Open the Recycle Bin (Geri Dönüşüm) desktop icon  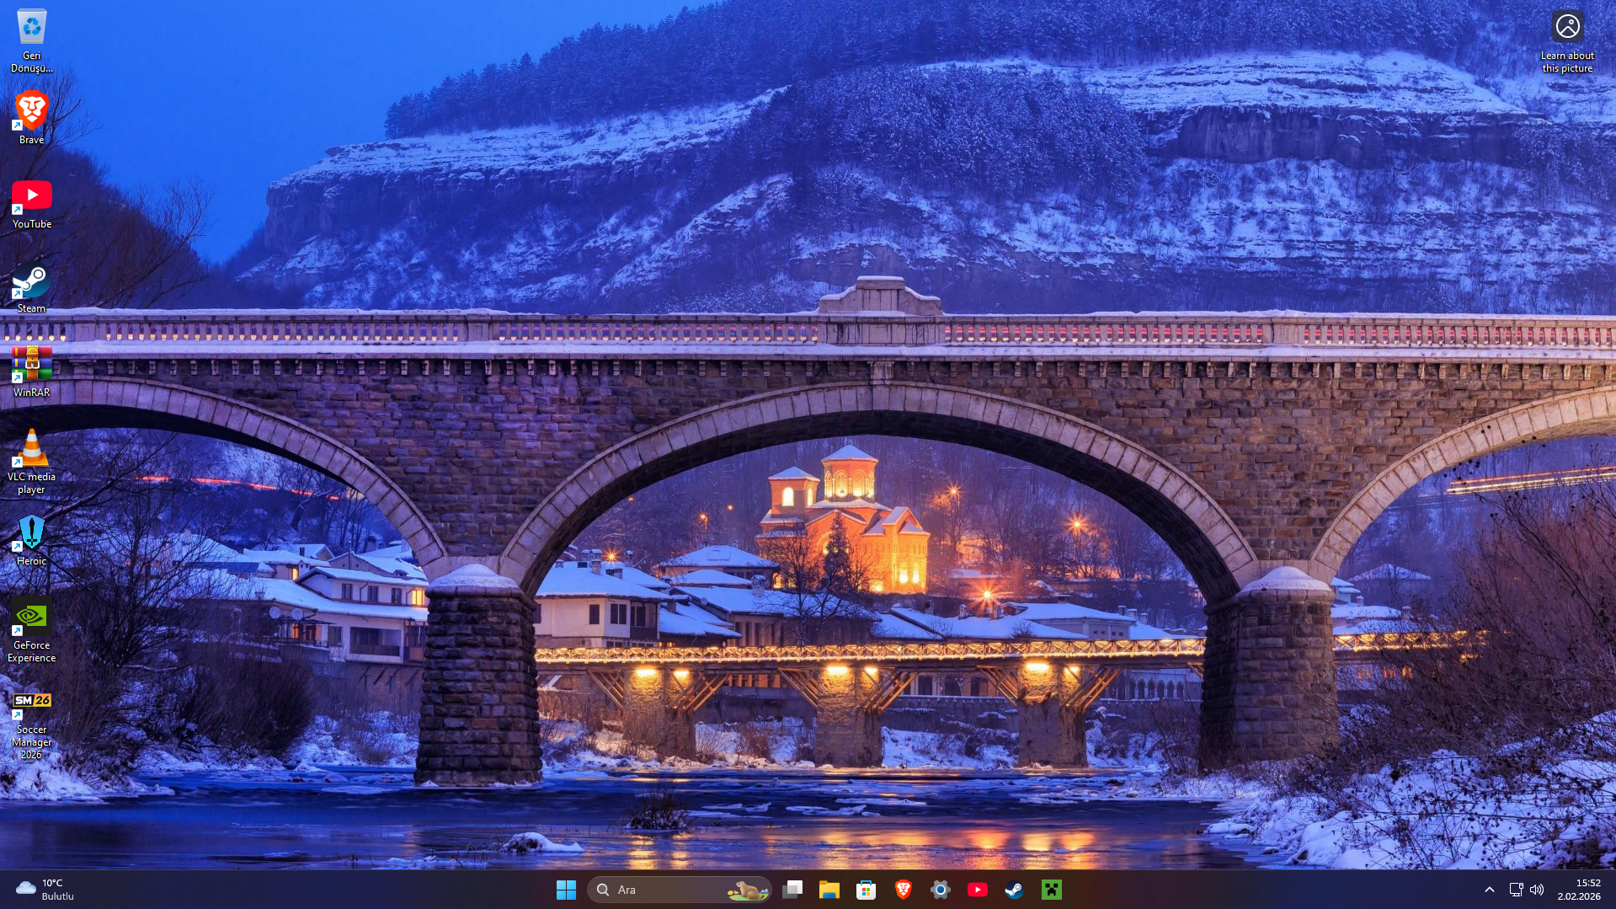[31, 40]
